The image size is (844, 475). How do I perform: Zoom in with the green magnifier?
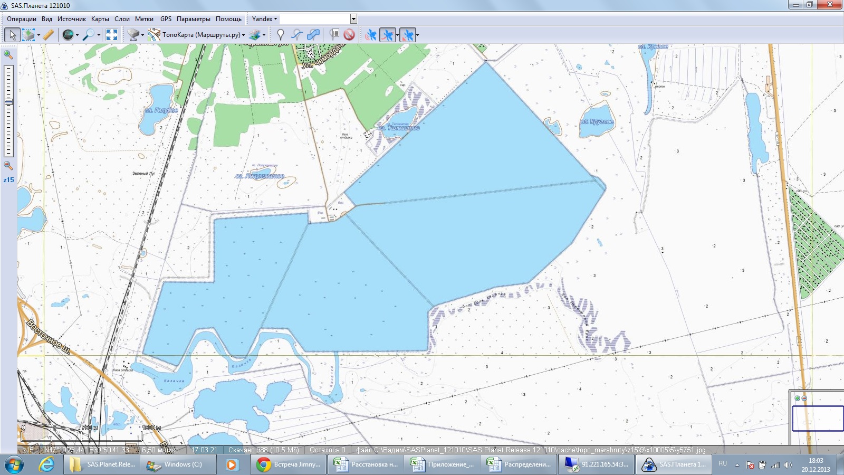(x=8, y=54)
